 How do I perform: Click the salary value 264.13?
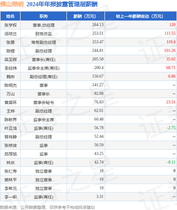98,25
